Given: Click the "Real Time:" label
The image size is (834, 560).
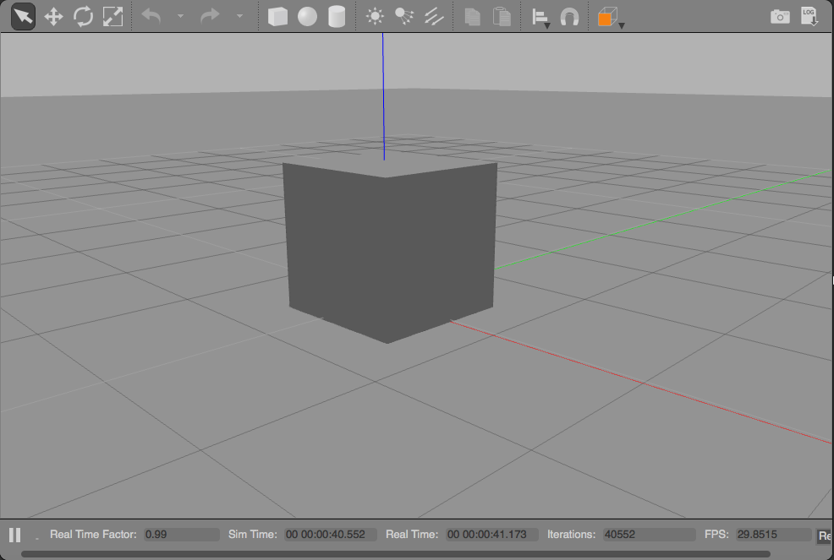Looking at the screenshot, I should pyautogui.click(x=412, y=535).
